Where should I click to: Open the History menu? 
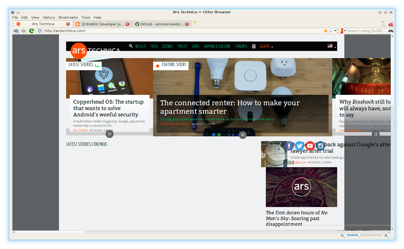pyautogui.click(x=49, y=17)
